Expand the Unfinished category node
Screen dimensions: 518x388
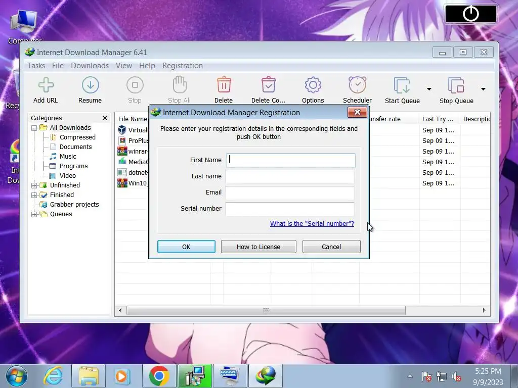coord(34,185)
